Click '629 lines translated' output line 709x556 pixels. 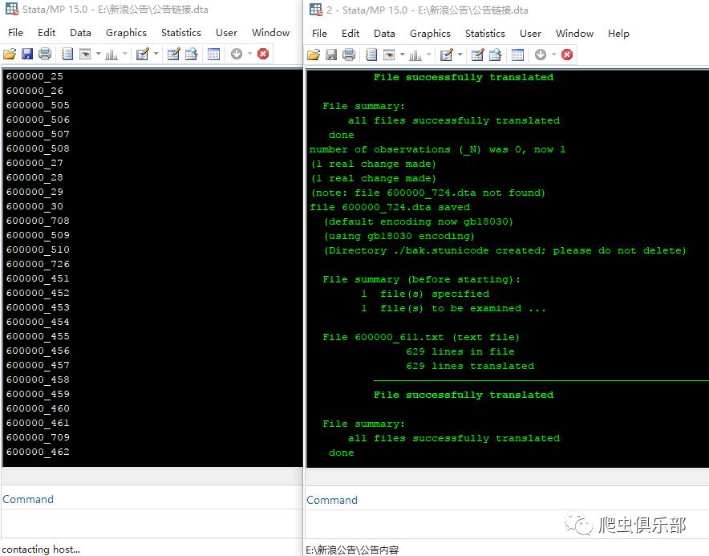pos(470,366)
